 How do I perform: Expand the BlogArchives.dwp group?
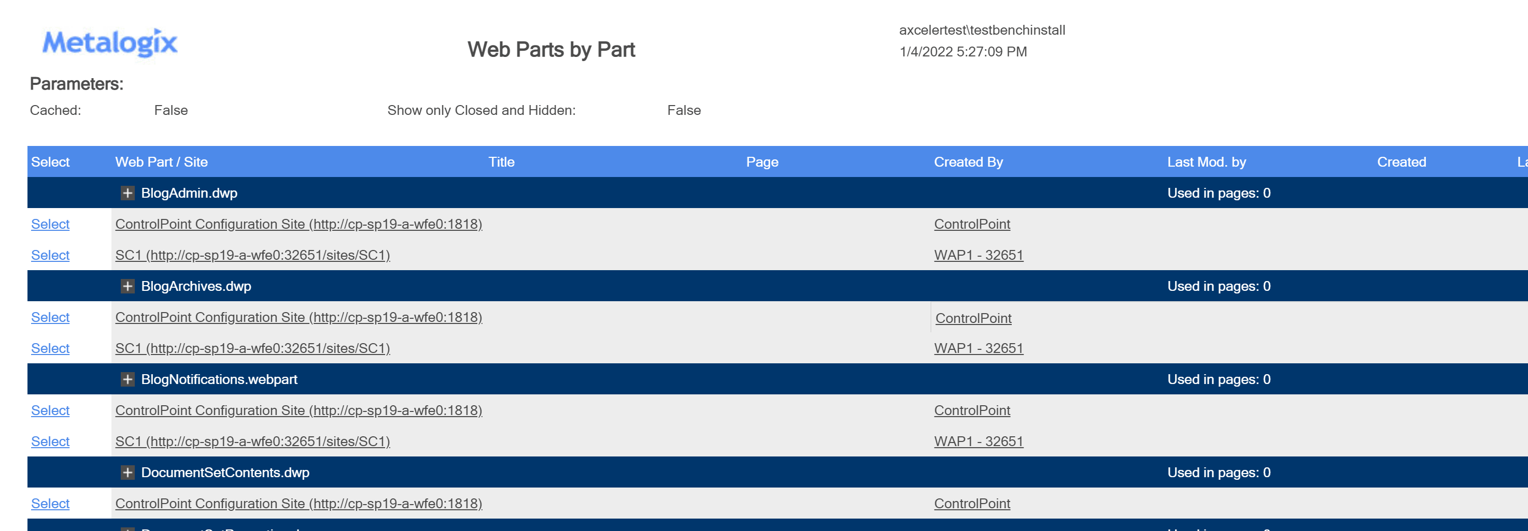(128, 286)
